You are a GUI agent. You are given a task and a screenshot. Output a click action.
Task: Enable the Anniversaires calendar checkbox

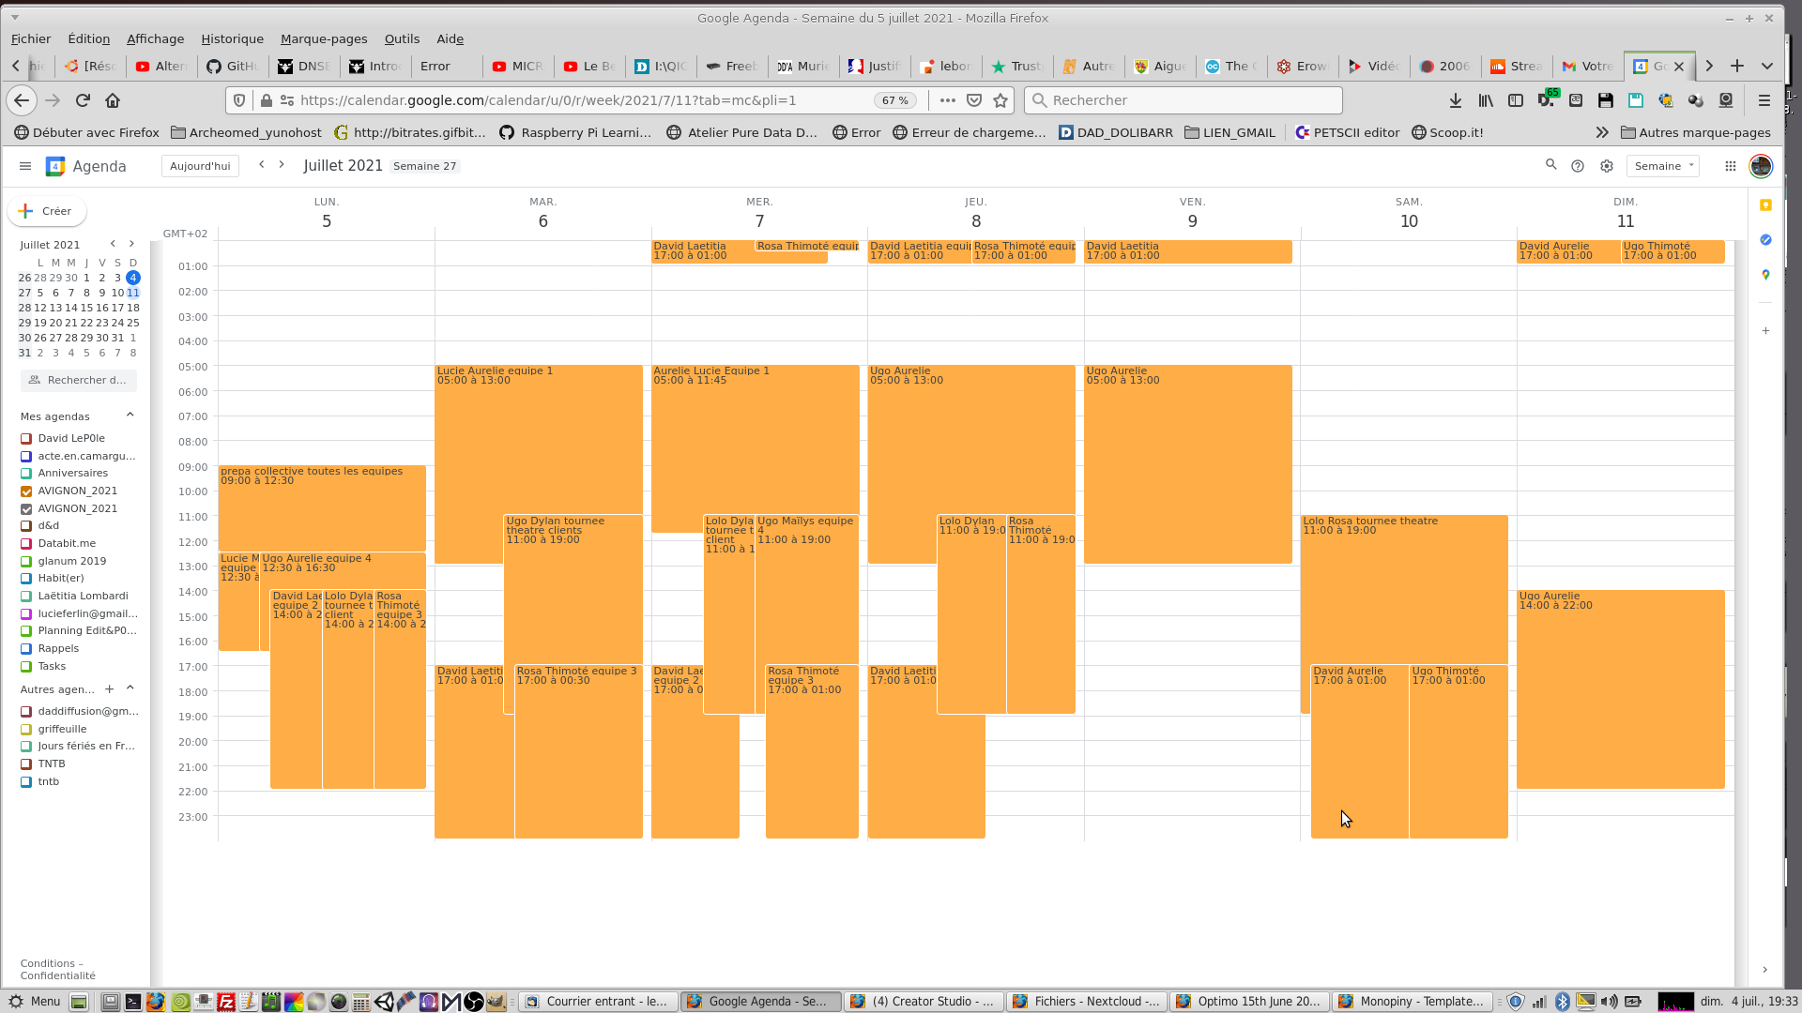click(x=26, y=474)
